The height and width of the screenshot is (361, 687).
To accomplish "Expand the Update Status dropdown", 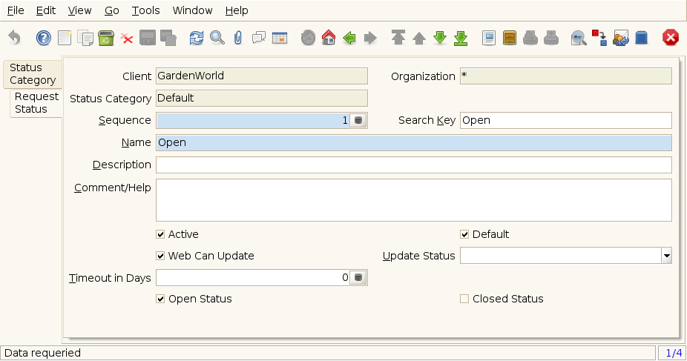I will point(666,256).
